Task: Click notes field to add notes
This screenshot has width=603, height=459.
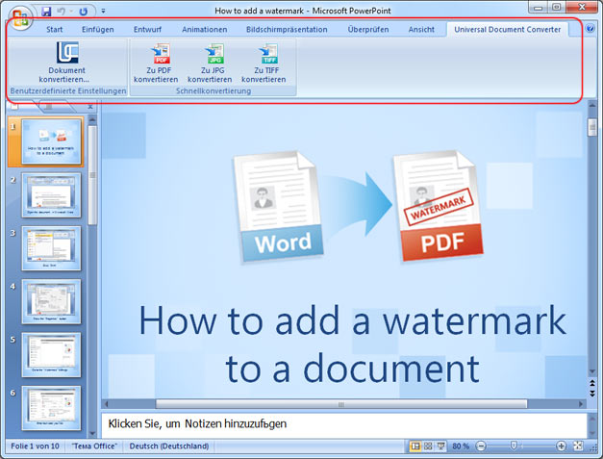Action: tap(344, 424)
